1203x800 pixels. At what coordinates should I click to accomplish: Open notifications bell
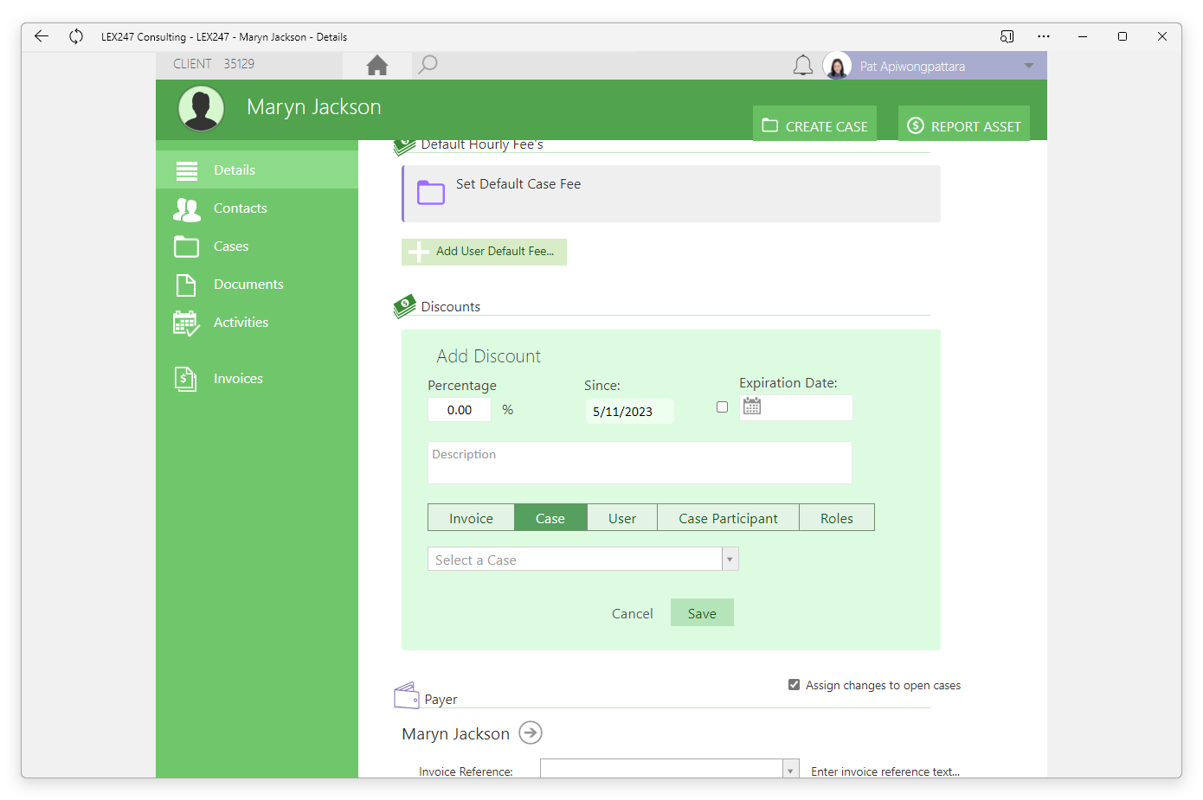point(803,66)
